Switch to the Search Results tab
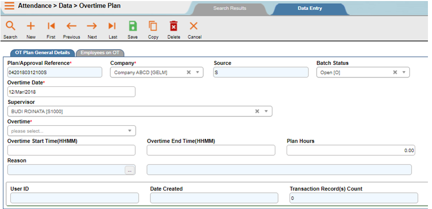432x209 pixels. [229, 9]
